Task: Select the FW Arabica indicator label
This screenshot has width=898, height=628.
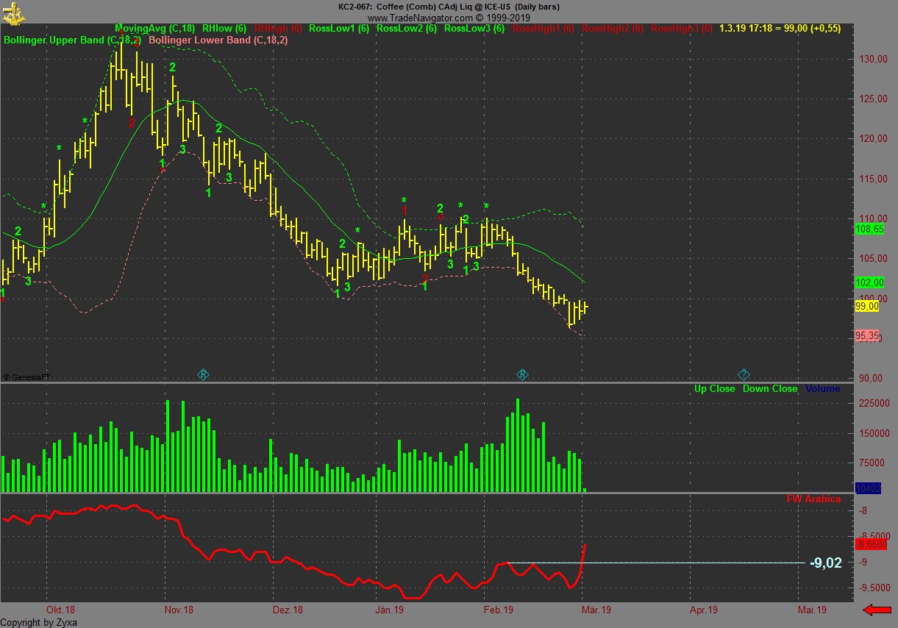Action: click(x=813, y=499)
